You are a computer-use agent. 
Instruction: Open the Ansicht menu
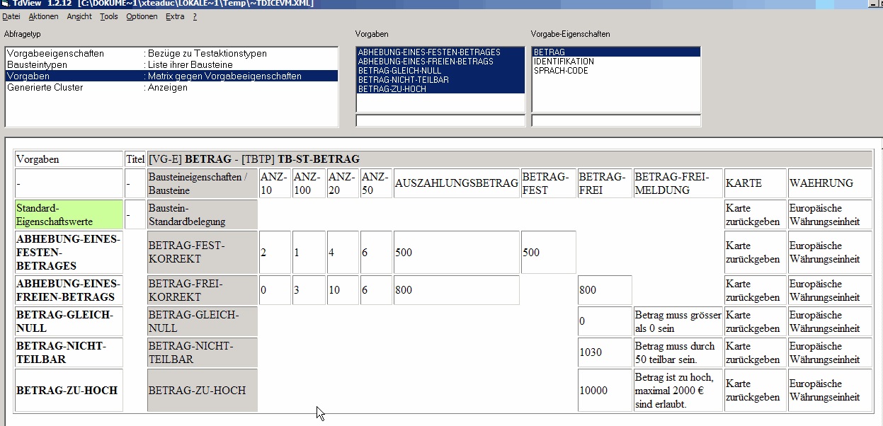tap(79, 16)
